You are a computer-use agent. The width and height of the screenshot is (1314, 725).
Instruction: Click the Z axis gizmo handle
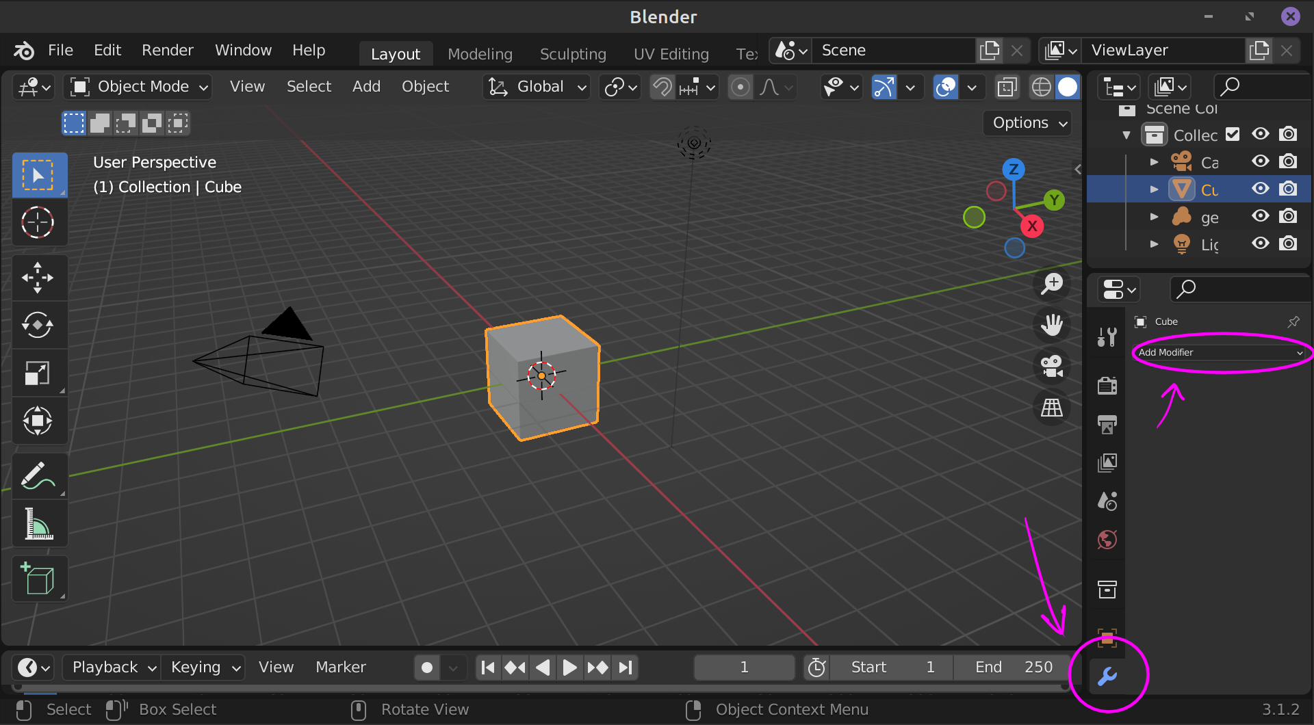pos(1014,169)
